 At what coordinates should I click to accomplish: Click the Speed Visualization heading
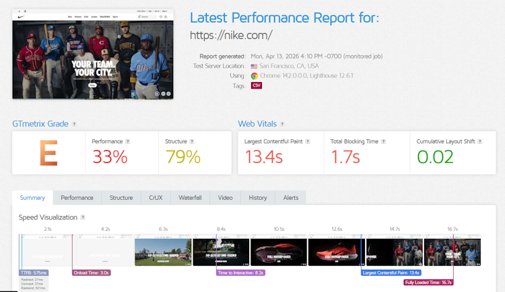(48, 217)
